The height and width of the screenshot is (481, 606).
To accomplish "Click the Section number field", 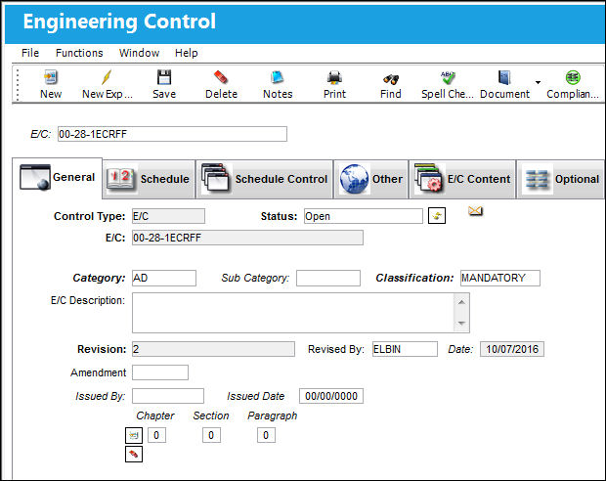I will point(211,435).
